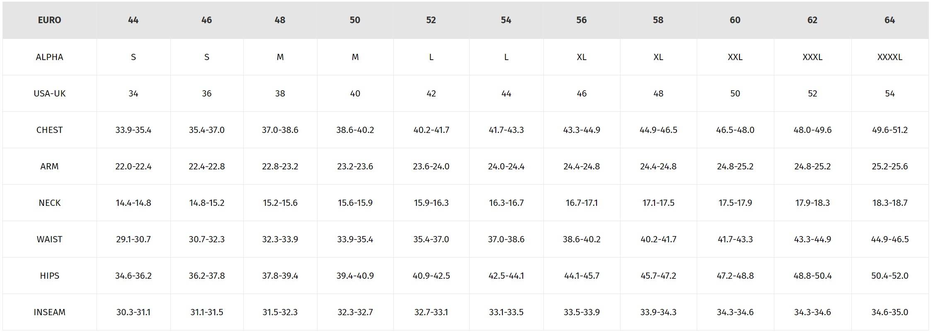Select the EURO size 64 header
This screenshot has height=333, width=931.
click(890, 20)
